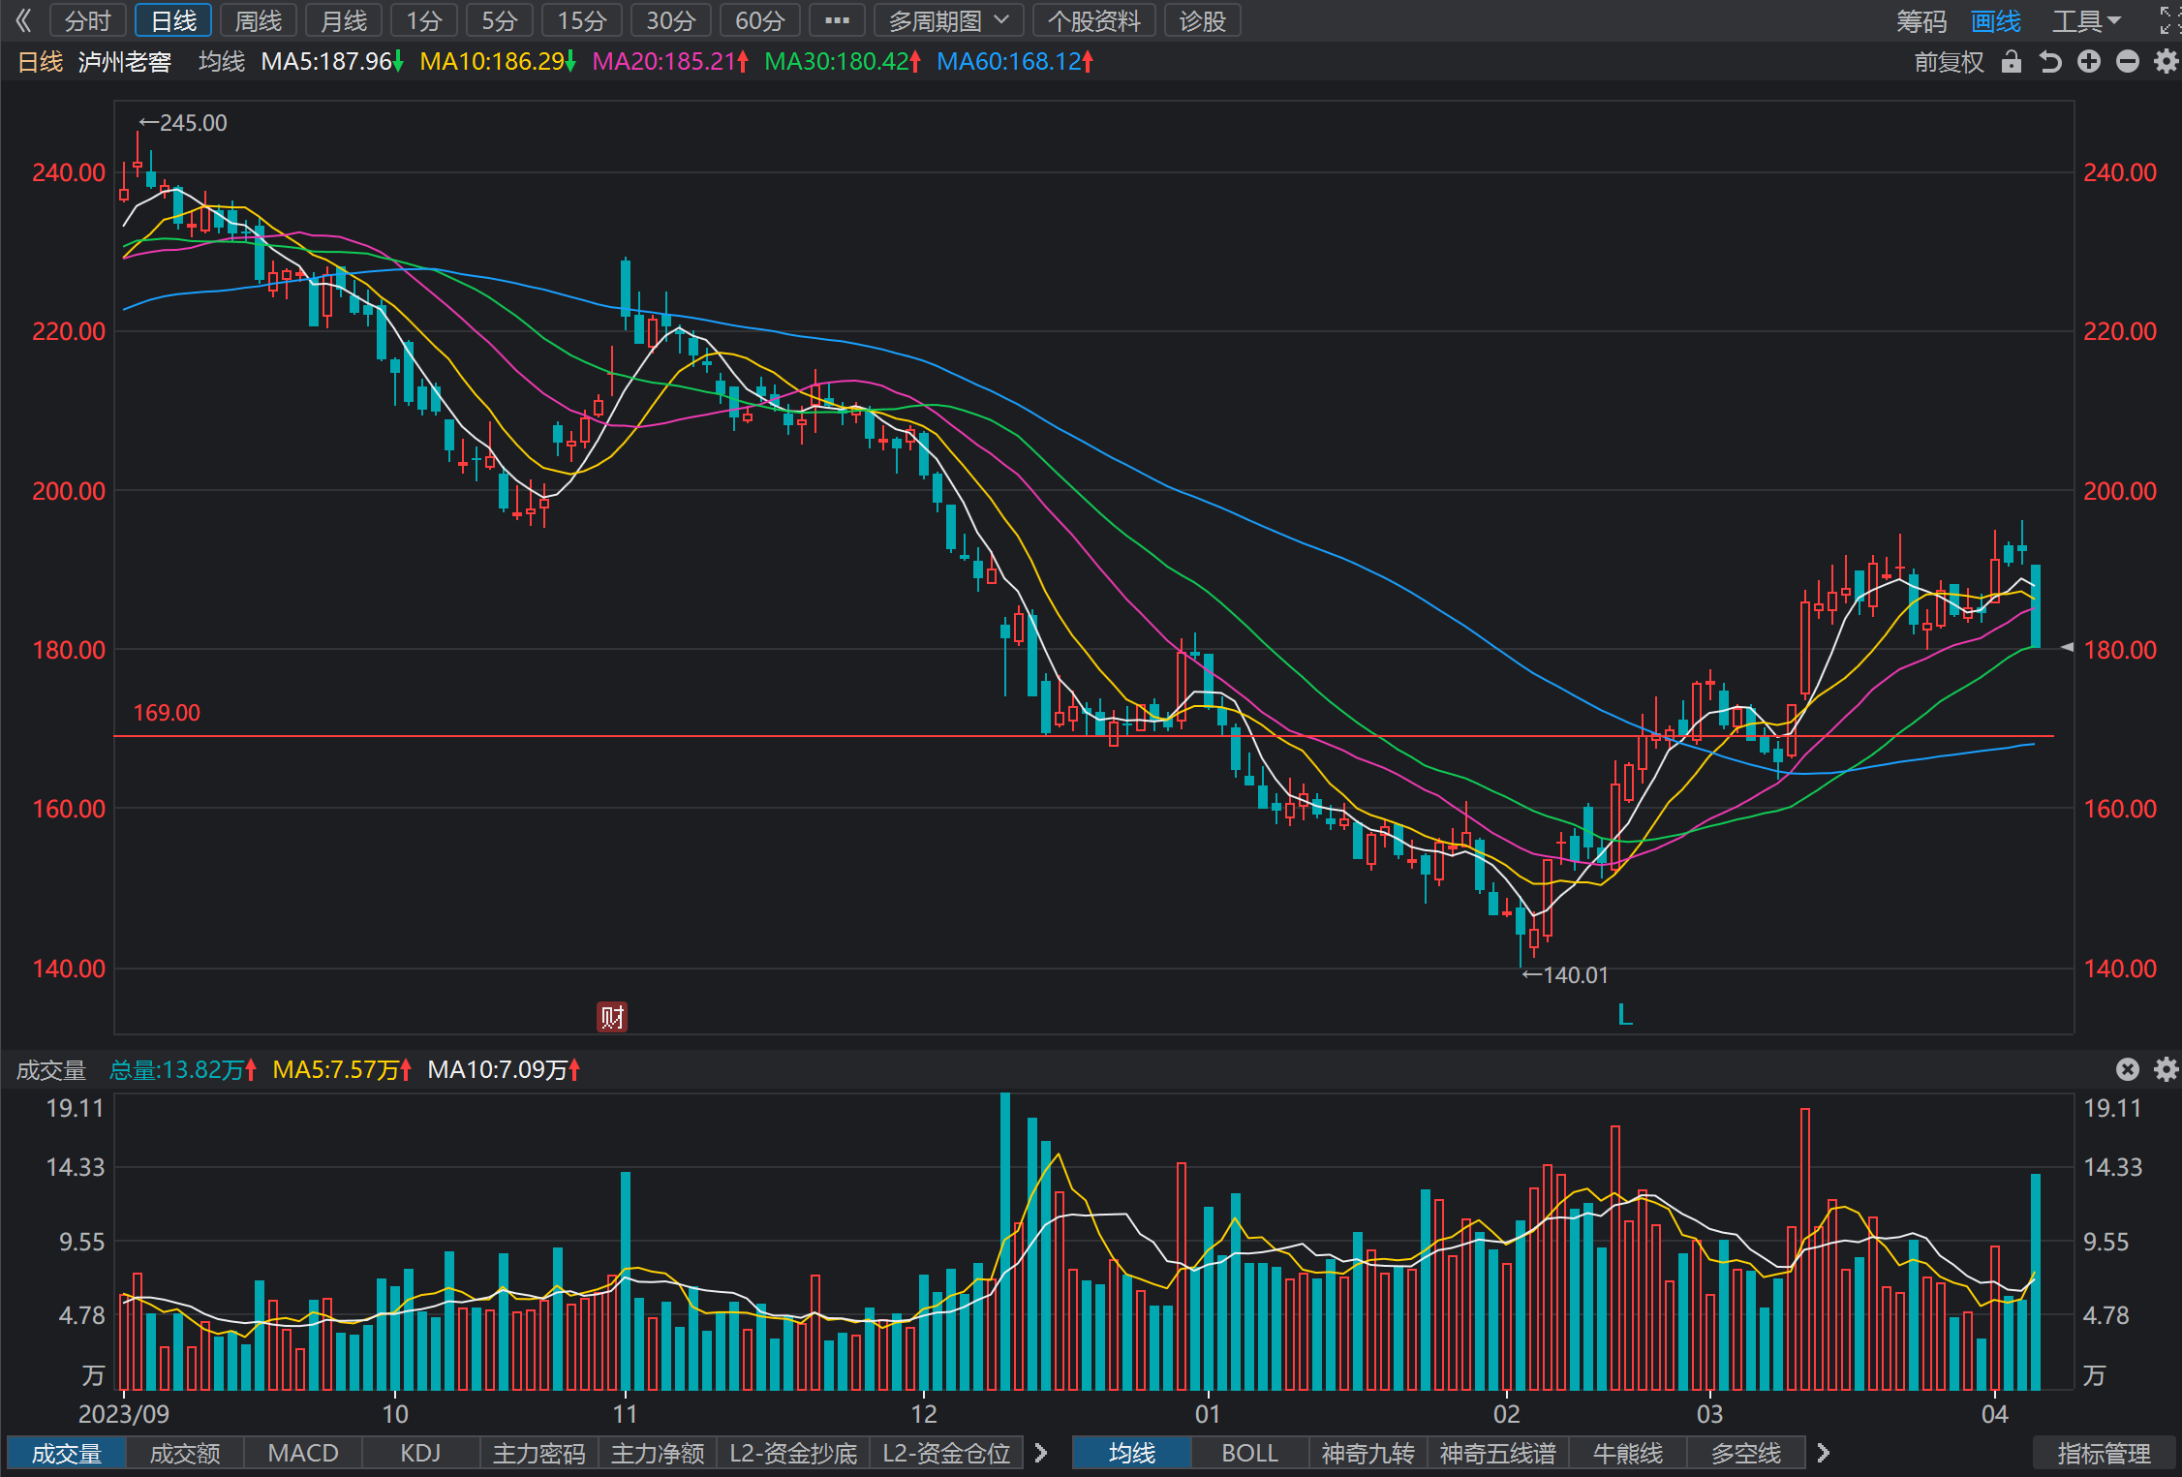Select the 成交量 indicator tab

[x=67, y=1453]
